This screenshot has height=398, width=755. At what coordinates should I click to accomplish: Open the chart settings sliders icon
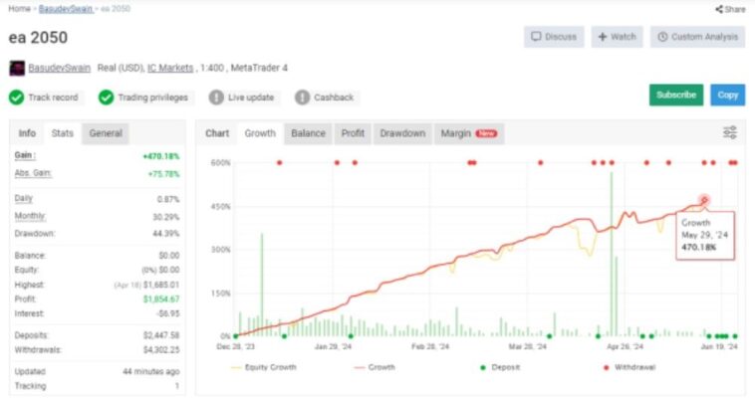click(729, 132)
